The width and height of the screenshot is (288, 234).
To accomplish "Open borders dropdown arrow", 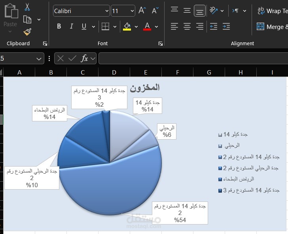I will [115, 27].
